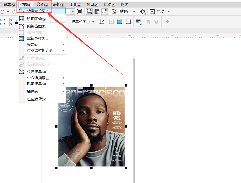Image resolution: width=241 pixels, height=183 pixels.
Task: Open Options with the gear icon
Action: click(x=143, y=12)
